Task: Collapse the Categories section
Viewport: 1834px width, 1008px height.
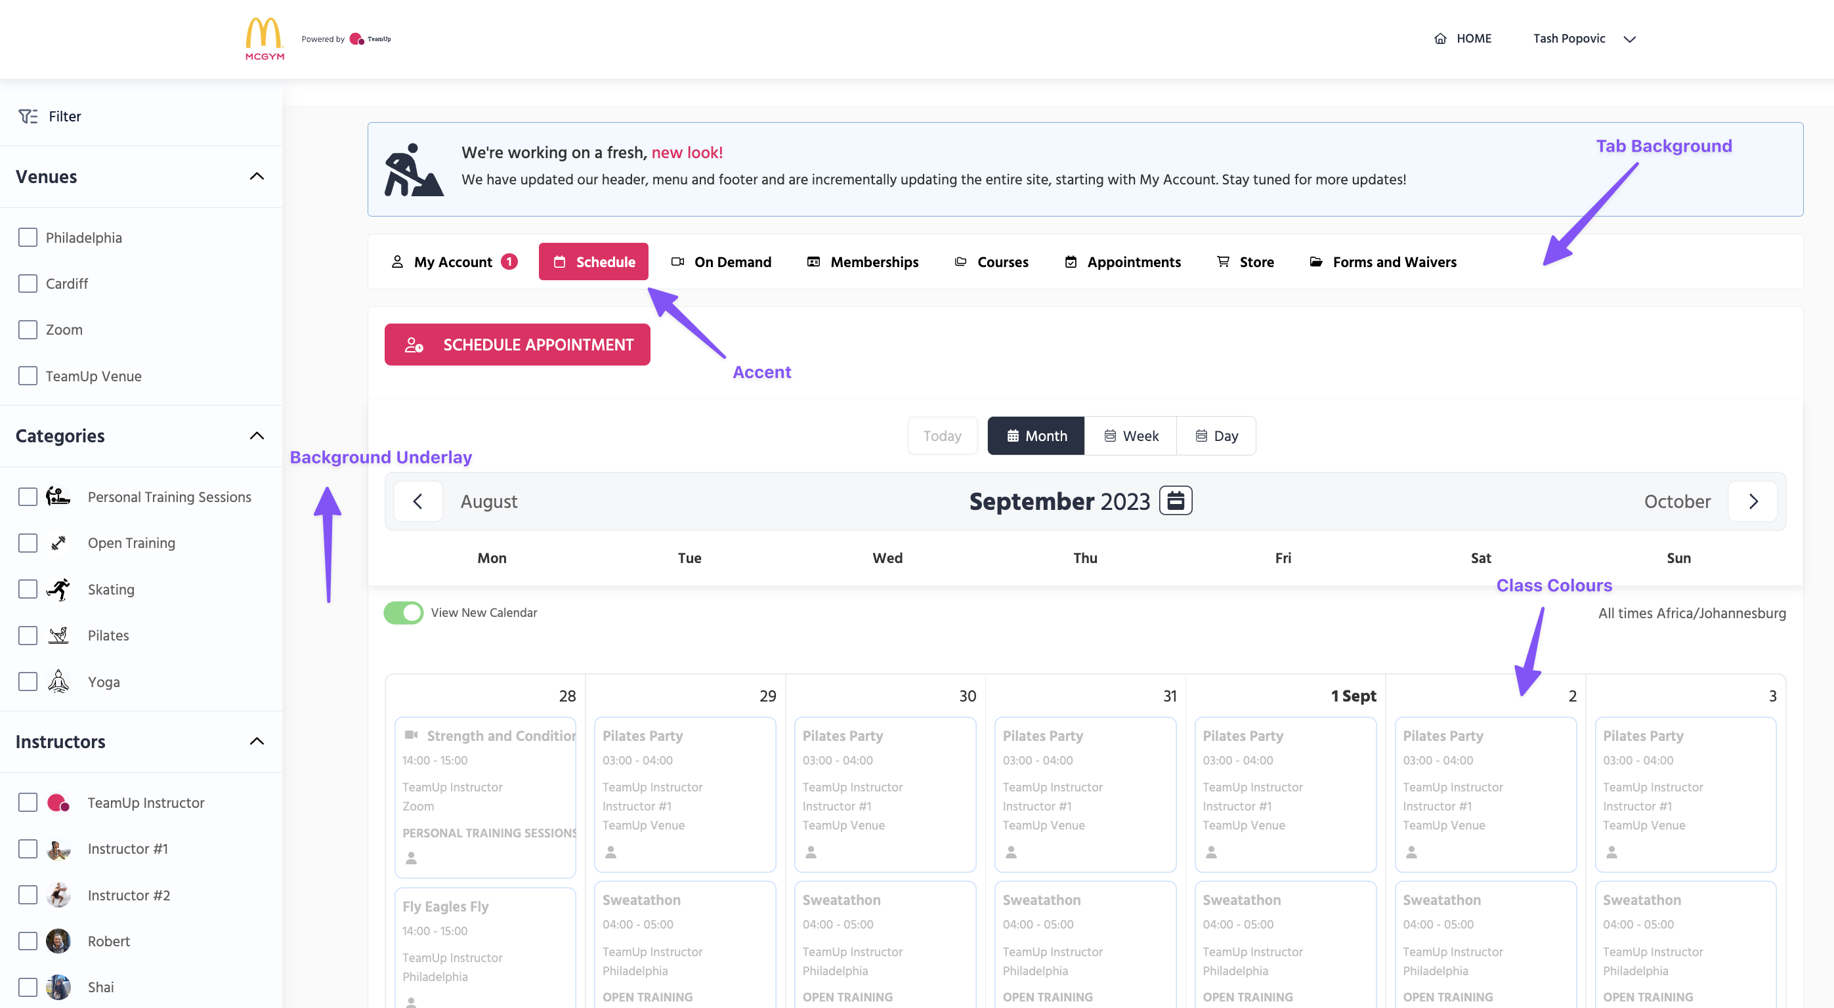Action: click(x=257, y=436)
